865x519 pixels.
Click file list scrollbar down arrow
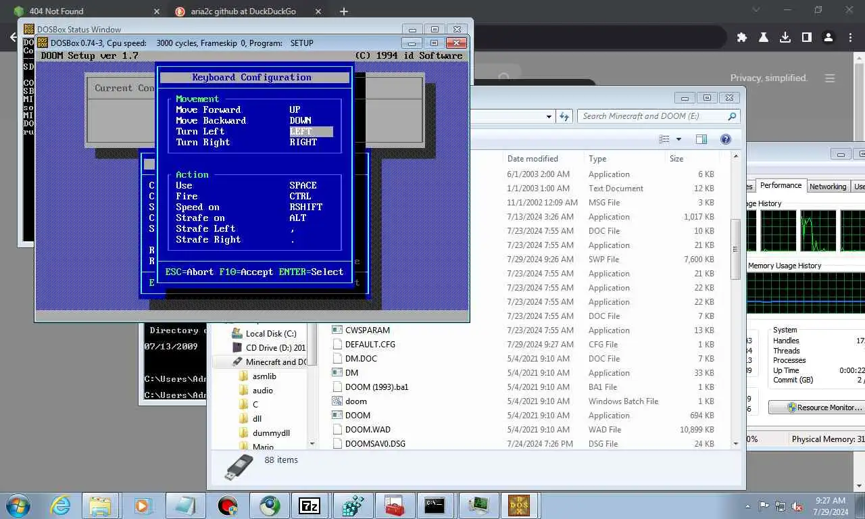(736, 444)
